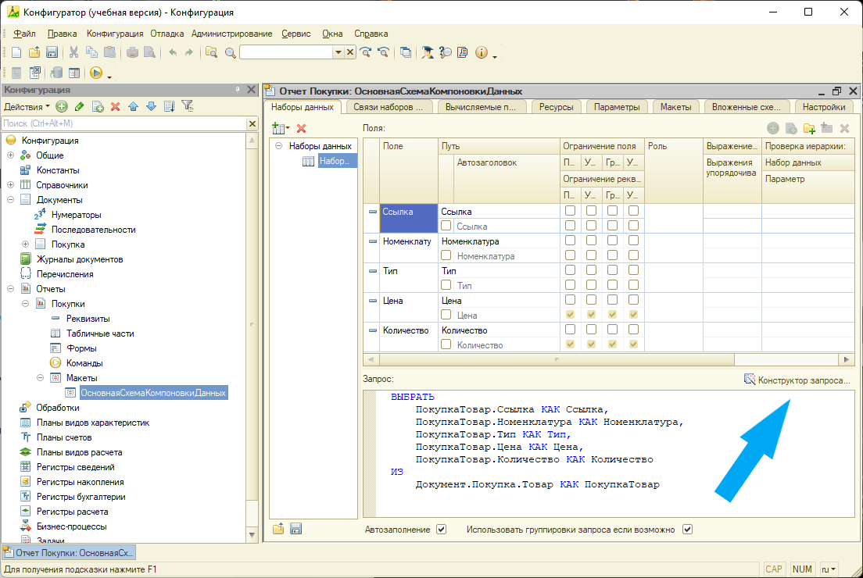Click the Отчет Покупки window taskbar button
Screen dimensions: 863x578
[69, 553]
